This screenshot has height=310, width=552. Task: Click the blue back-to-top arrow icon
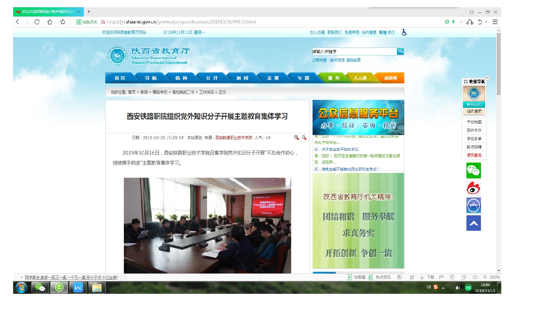(473, 223)
